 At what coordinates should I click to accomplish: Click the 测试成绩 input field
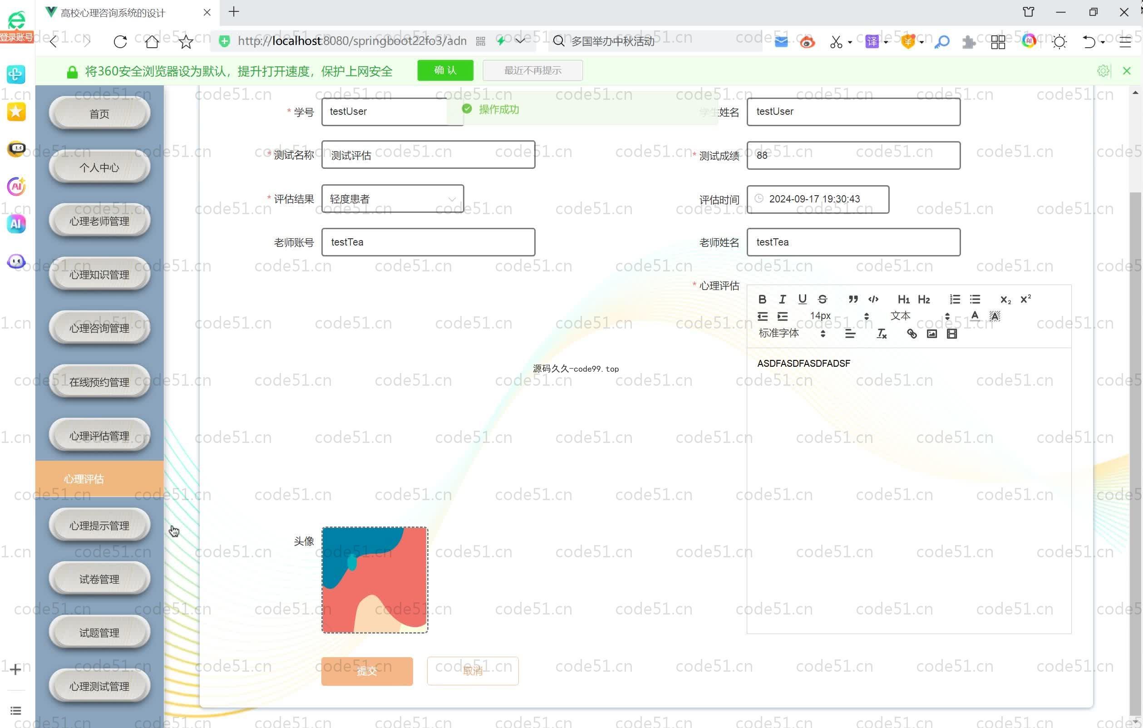[x=853, y=155]
